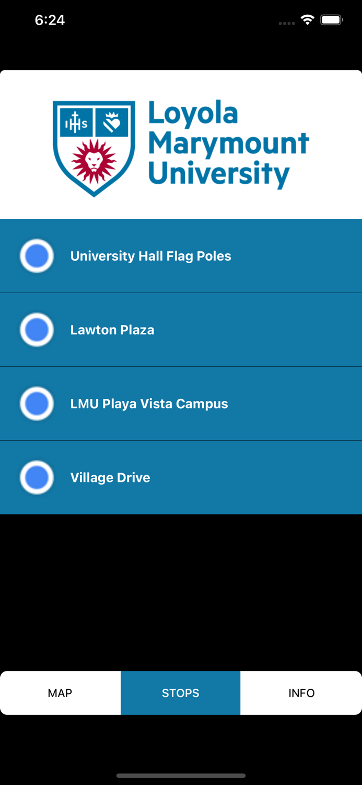Open the LMU Playa Vista Campus stop
This screenshot has width=362, height=785.
[181, 403]
